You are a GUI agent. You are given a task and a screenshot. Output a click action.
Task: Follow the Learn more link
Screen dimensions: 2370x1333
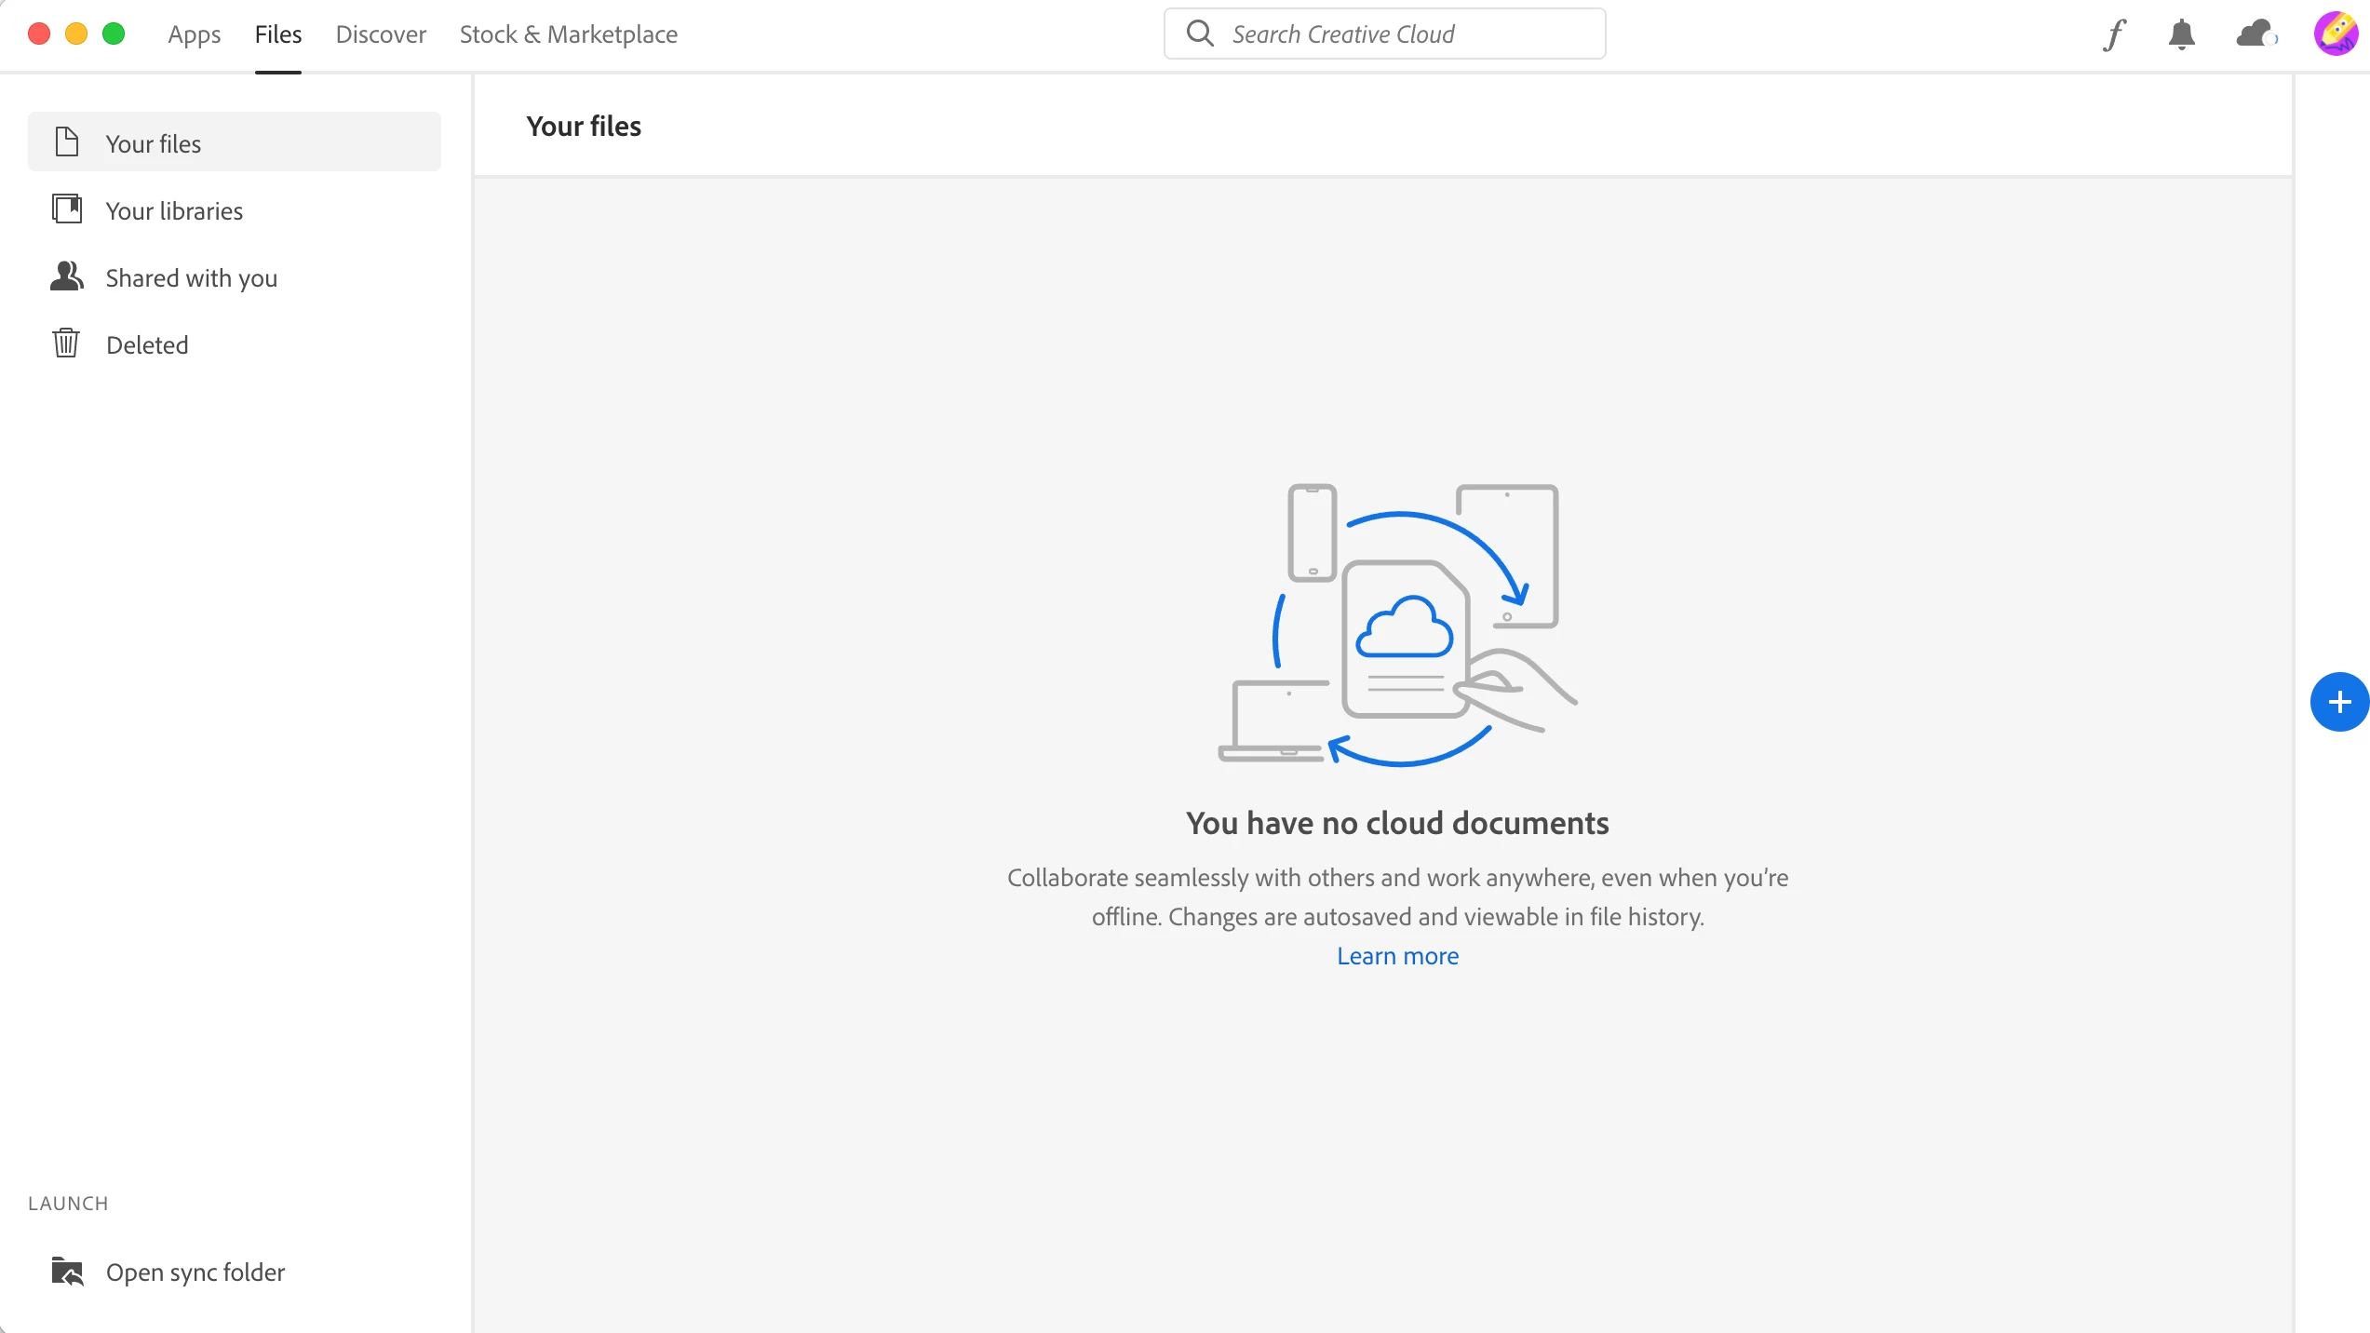(x=1397, y=956)
